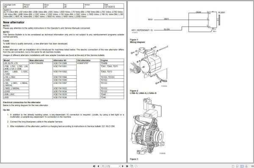Click the Product value WLO
The width and height of the screenshot is (254, 168).
pyautogui.click(x=26, y=7)
